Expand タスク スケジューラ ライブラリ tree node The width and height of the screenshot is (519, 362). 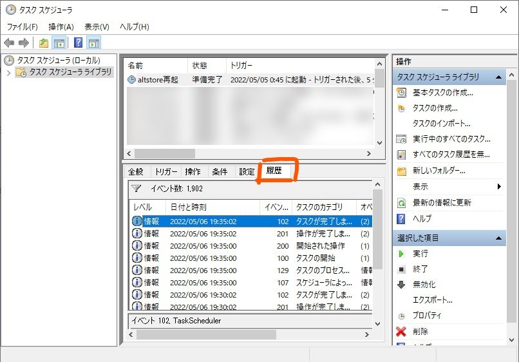pyautogui.click(x=9, y=73)
